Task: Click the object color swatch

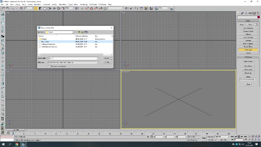Action: tap(258, 17)
